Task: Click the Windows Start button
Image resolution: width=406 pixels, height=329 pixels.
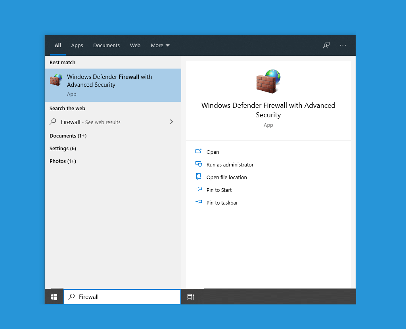Action: (x=54, y=296)
